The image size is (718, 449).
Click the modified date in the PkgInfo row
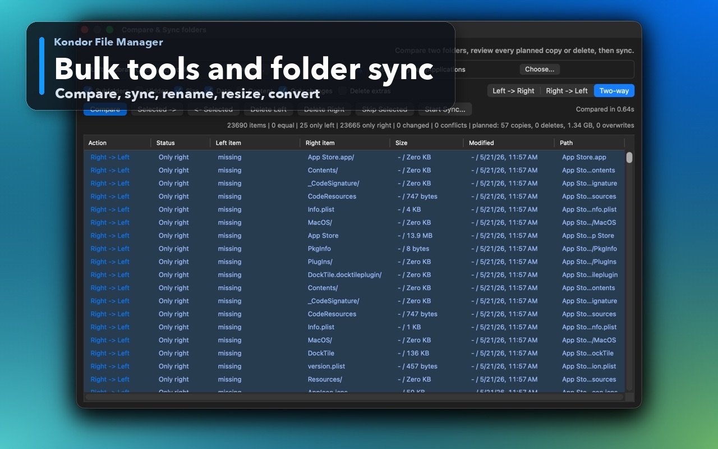[x=504, y=249]
